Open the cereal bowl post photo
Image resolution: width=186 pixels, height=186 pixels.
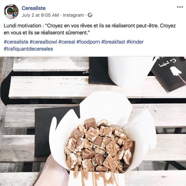click(93, 121)
